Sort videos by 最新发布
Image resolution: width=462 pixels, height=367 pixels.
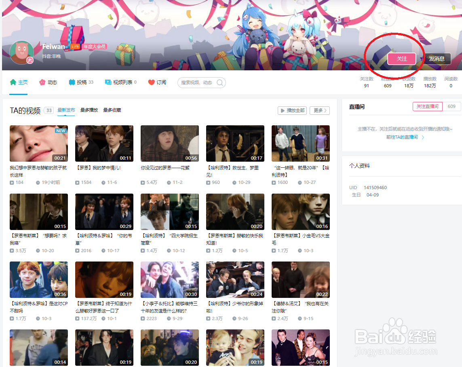[x=66, y=110]
